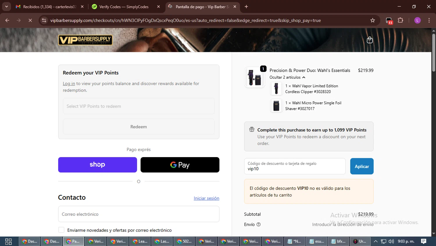Click 'Precision & Power Duo: Wahl's Essentials' title
Screen dimensions: 436x246
310,70
